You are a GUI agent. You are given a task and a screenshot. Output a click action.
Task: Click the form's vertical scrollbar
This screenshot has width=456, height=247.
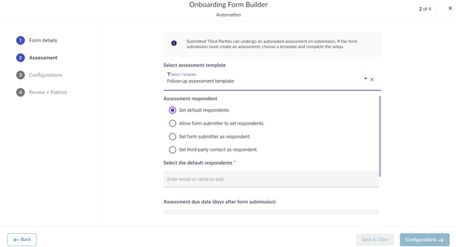380,136
